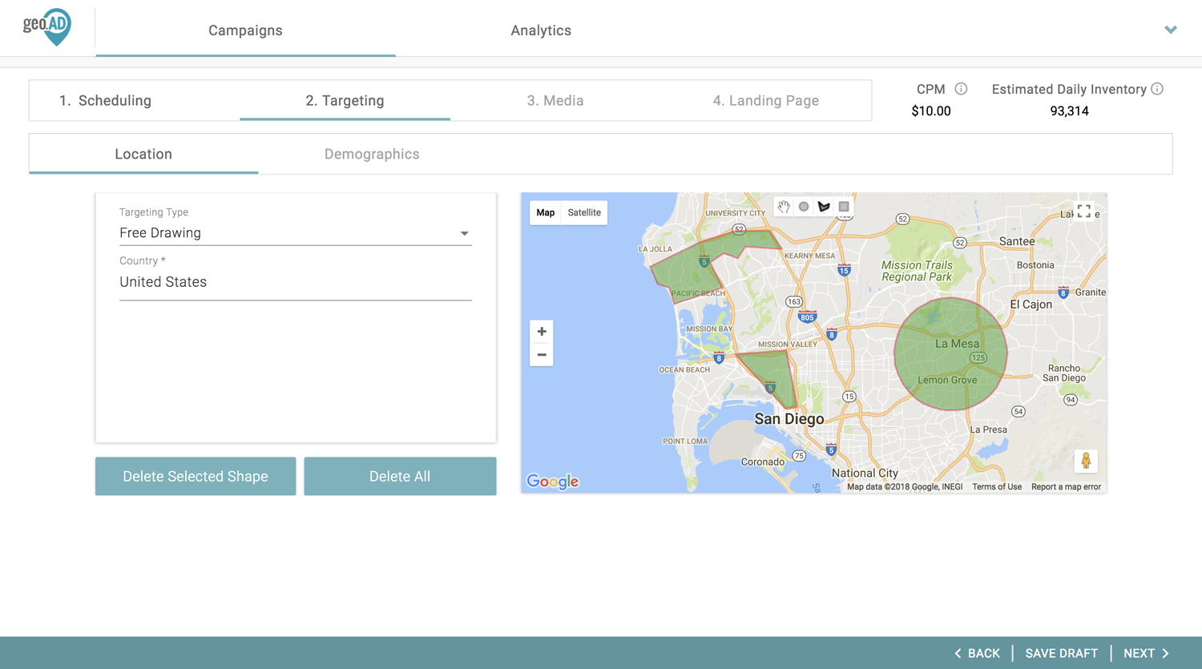The height and width of the screenshot is (669, 1202).
Task: Zoom in on the map
Action: click(542, 332)
